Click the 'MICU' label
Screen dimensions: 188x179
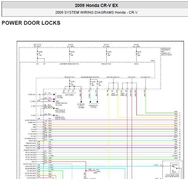pyautogui.click(x=153, y=61)
